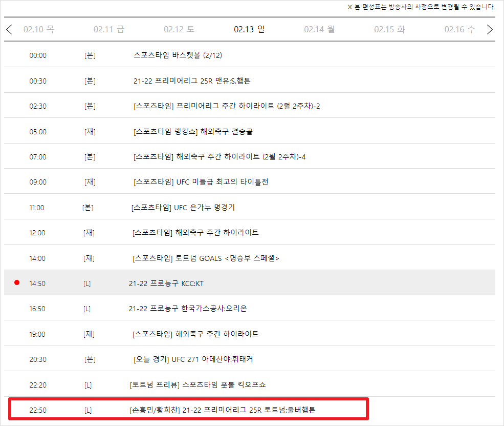The image size is (504, 426).
Task: Click the [L] tag in 16:50 row
Action: [x=87, y=309]
